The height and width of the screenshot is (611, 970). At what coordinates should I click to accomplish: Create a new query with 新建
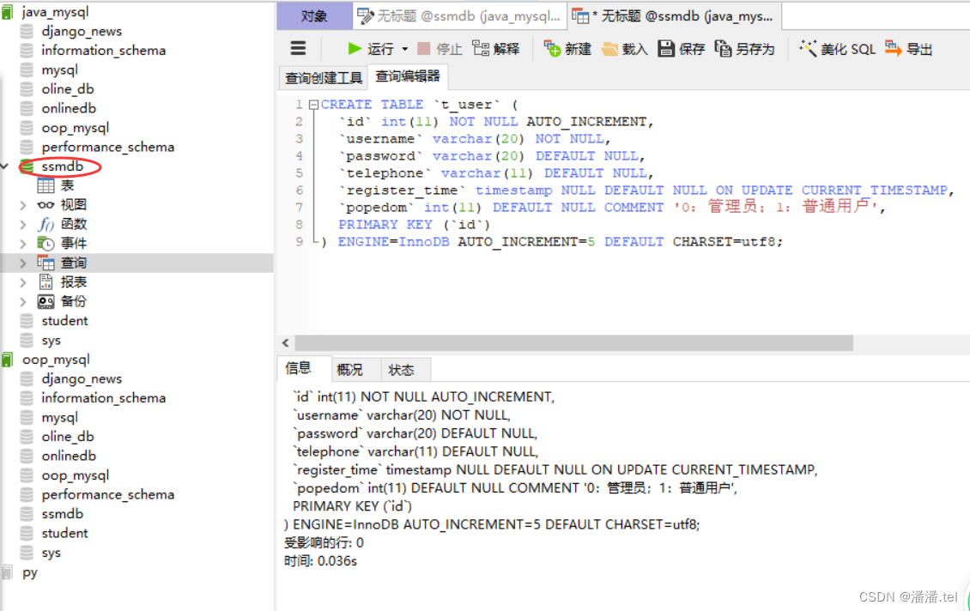(x=567, y=49)
